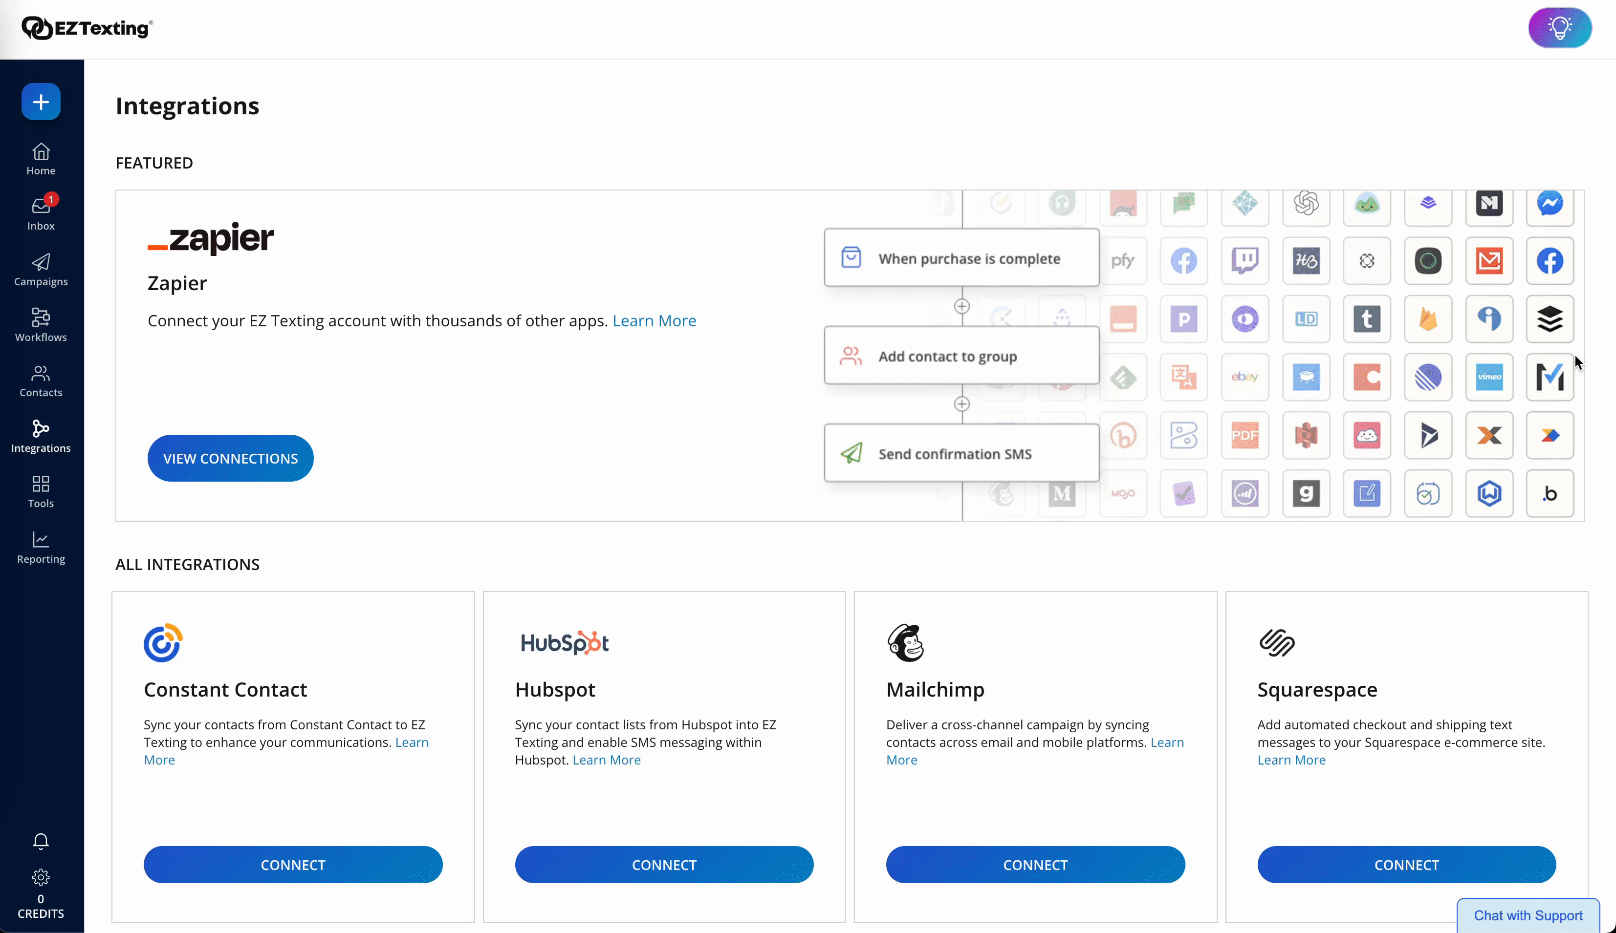Click CONNECT for Squarespace
1616x933 pixels.
point(1406,865)
